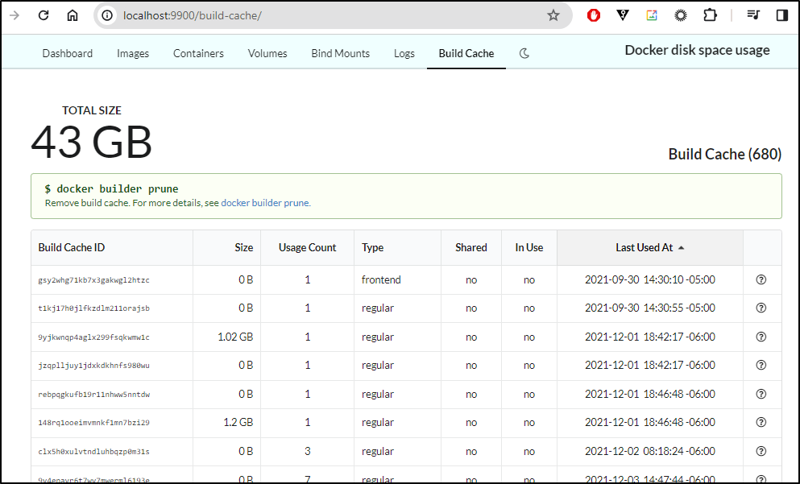Click the 43 GB total size value

(x=92, y=142)
